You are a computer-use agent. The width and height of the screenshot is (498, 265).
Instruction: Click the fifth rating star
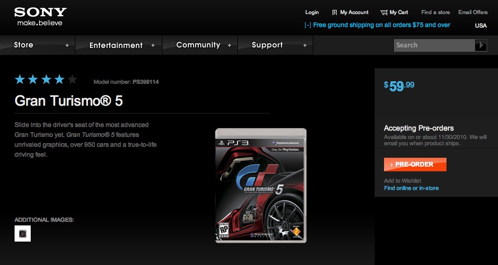[72, 80]
